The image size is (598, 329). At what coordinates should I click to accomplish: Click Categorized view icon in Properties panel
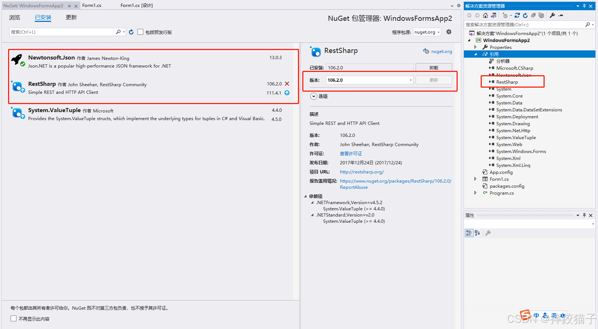[469, 233]
